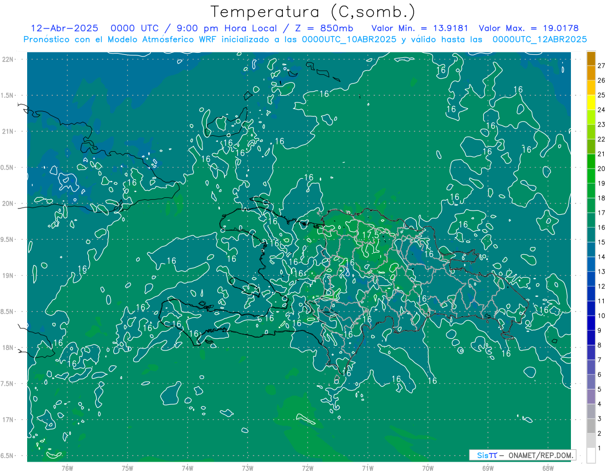Click the value "21" on the color scale
Viewport: 615px width, 475px height.
click(x=602, y=154)
